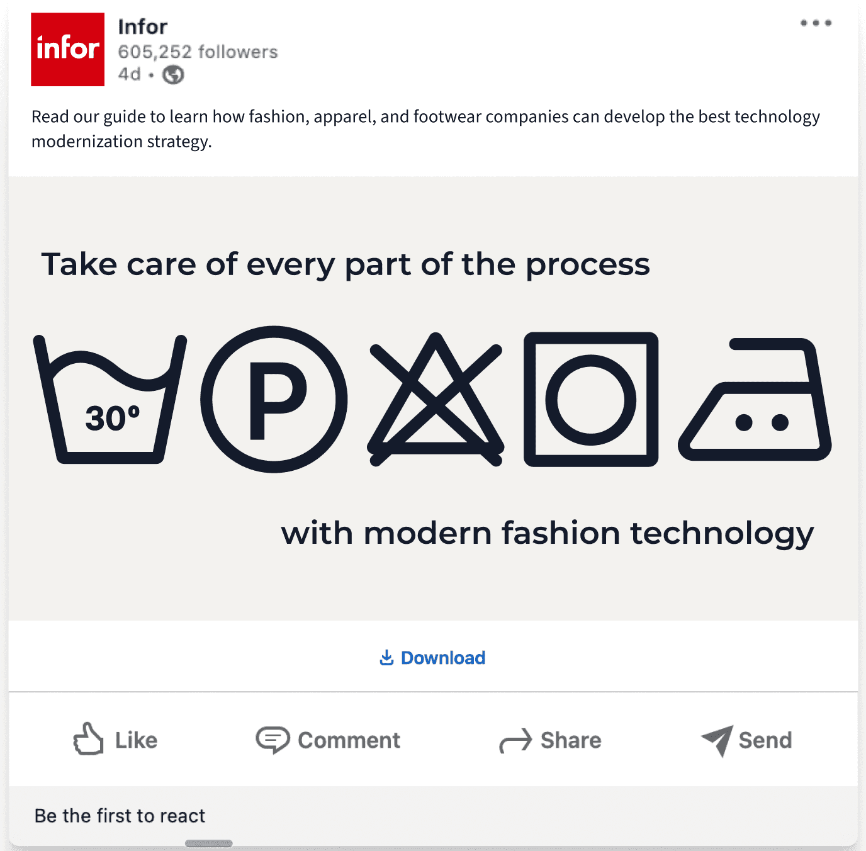Click the globe visibility icon
The height and width of the screenshot is (851, 866).
pyautogui.click(x=173, y=75)
